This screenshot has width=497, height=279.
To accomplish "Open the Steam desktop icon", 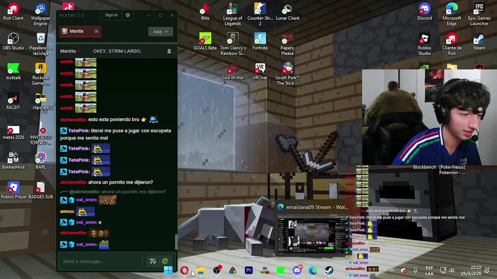I will 479,42.
